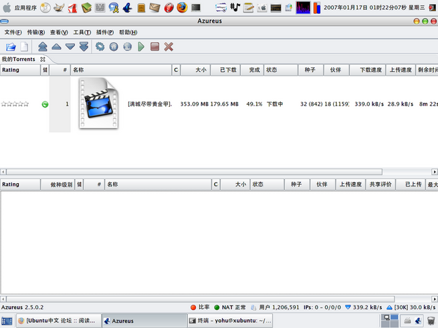Open a torrent file with folder icon

(11, 47)
